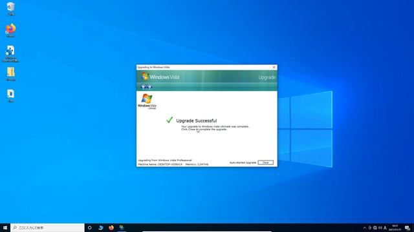
Task: Open the Edge browser from taskbar
Action: 101,227
